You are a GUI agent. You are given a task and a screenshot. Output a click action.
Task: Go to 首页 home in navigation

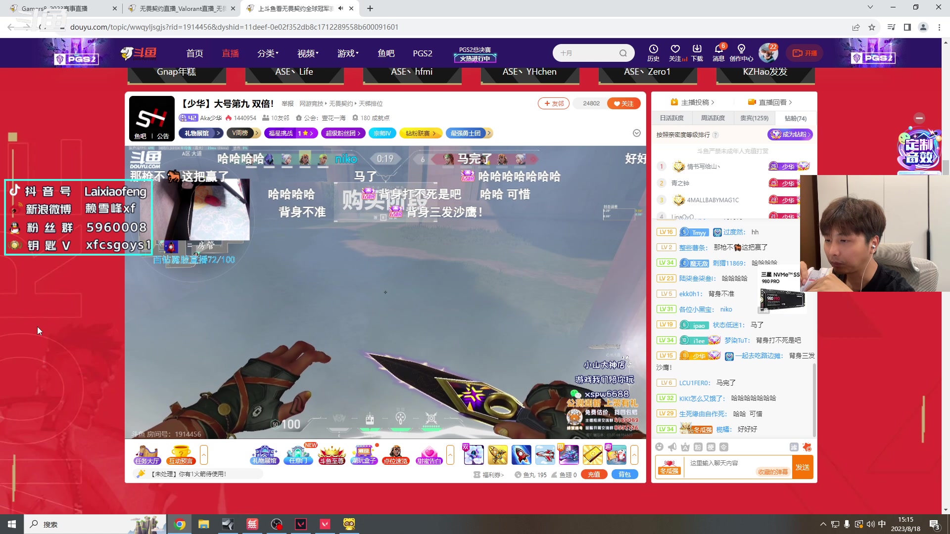coord(194,53)
